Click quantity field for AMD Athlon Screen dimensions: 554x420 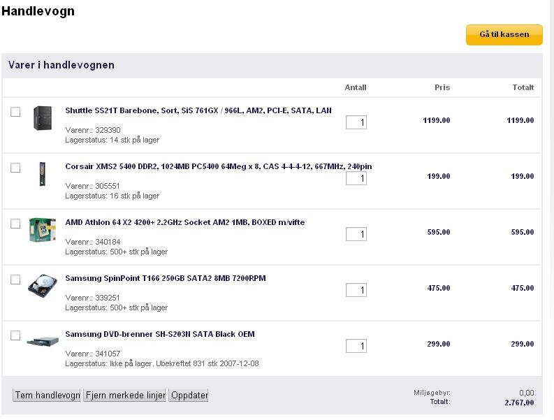(356, 234)
